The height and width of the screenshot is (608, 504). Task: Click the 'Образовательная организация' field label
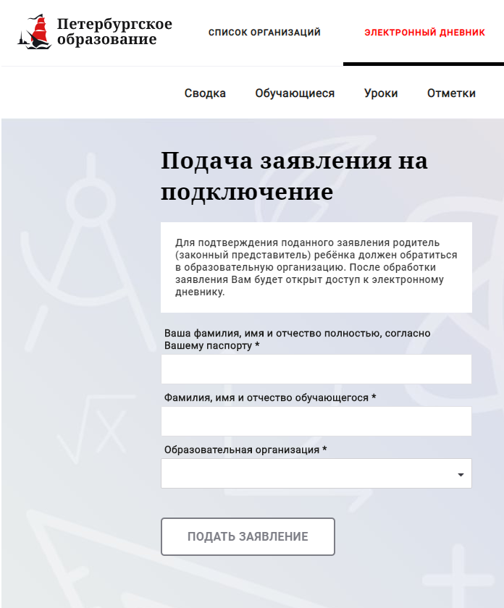pos(245,450)
